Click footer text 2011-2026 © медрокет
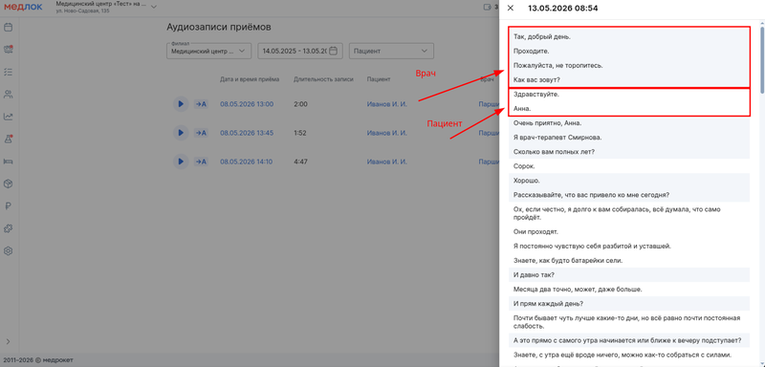The image size is (765, 367). (38, 360)
